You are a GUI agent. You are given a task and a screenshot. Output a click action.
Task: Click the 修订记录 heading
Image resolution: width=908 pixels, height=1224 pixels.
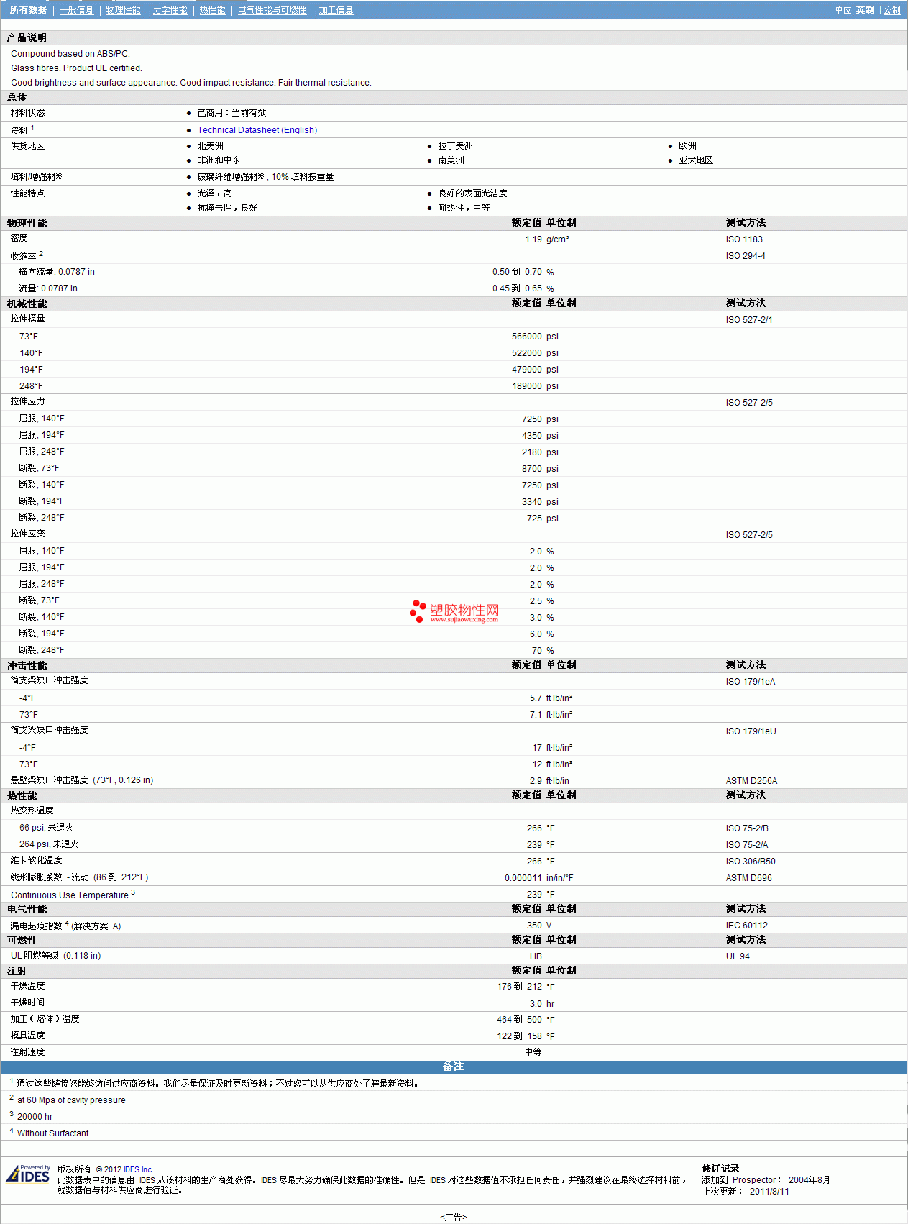click(x=720, y=1169)
